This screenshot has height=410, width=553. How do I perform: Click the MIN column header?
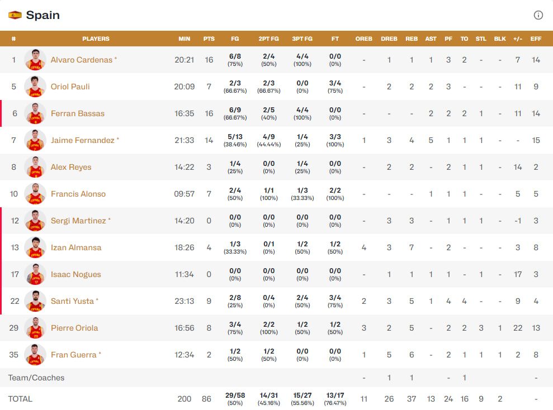pos(184,39)
